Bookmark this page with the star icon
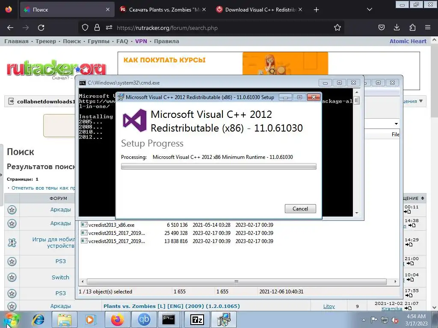 (x=337, y=28)
